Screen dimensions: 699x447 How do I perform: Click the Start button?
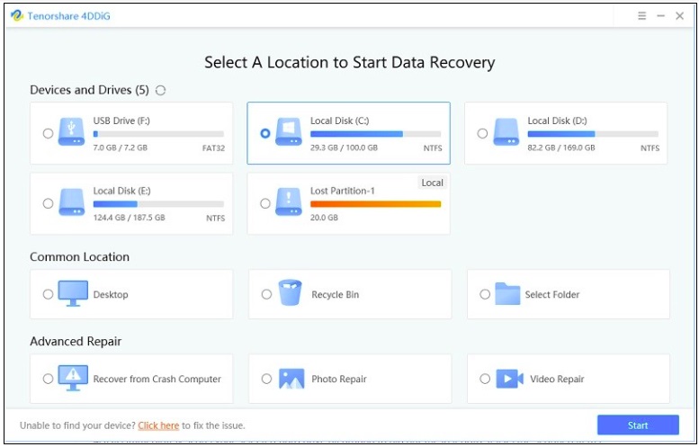[638, 425]
